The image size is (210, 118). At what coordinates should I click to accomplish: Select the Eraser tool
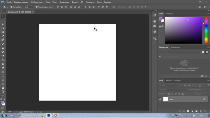click(x=3, y=56)
